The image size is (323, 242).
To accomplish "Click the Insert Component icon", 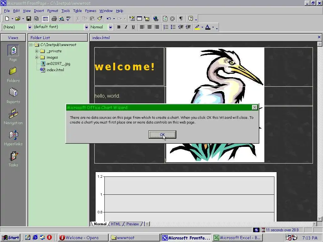I will [x=132, y=19].
